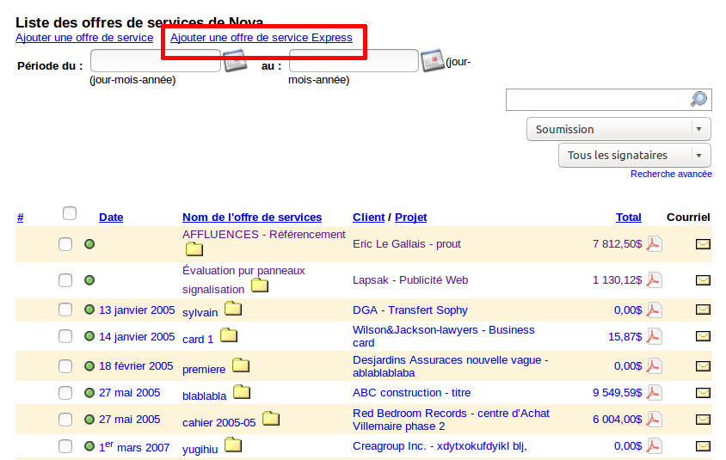Click envelope icon in Lapsak row
This screenshot has height=460, width=726.
pyautogui.click(x=703, y=279)
